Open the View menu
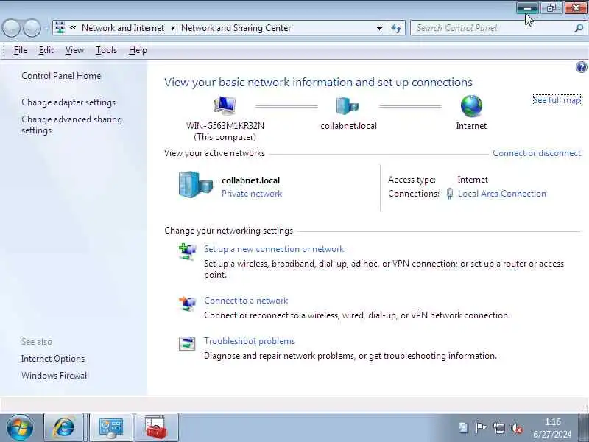The width and height of the screenshot is (589, 442). [x=74, y=50]
